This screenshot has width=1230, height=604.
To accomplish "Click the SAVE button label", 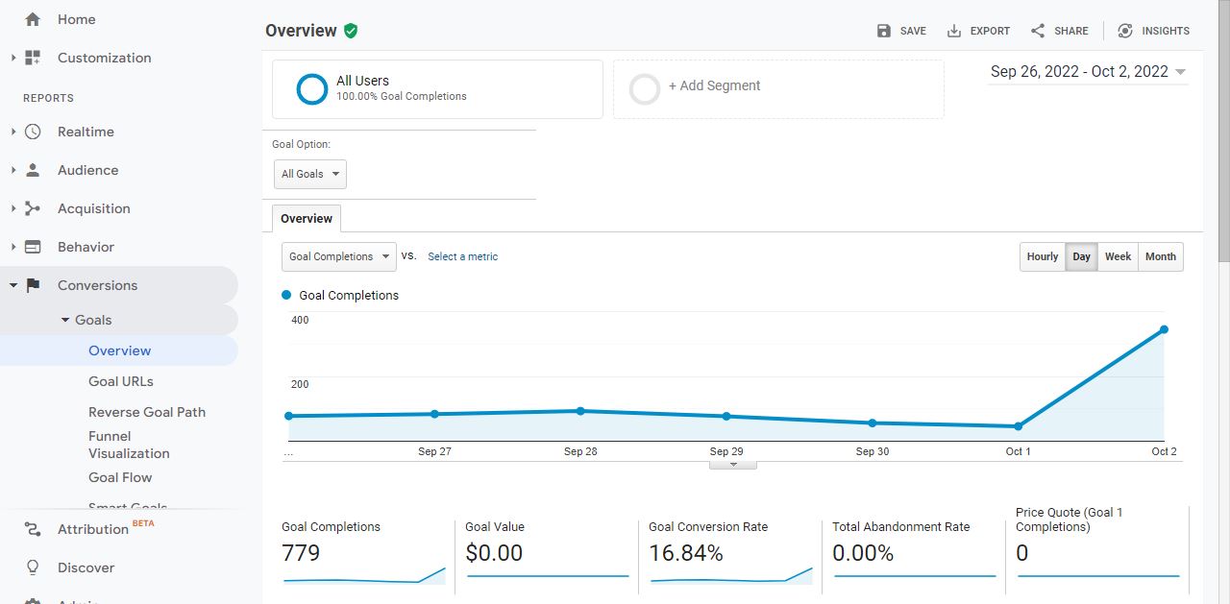I will (x=913, y=31).
